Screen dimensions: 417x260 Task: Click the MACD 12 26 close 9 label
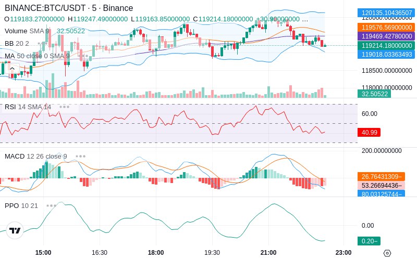click(36, 157)
